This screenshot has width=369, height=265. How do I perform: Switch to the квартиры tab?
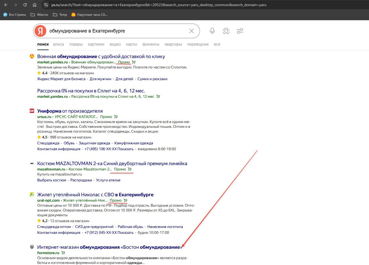173,44
